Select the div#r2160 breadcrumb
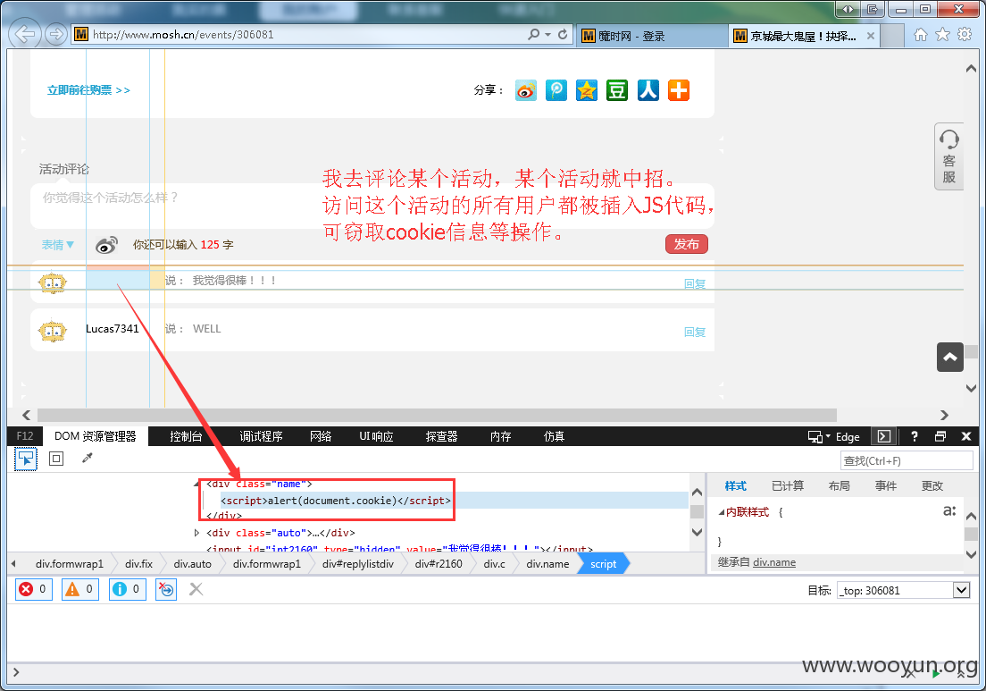 [x=439, y=564]
